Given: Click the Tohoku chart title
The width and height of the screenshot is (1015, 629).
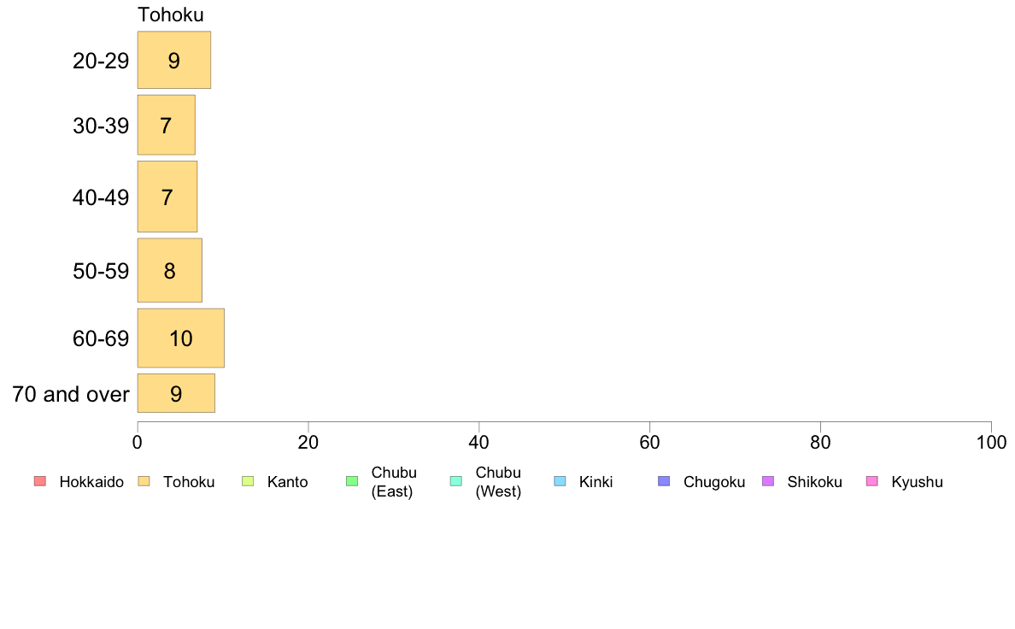Looking at the screenshot, I should (x=171, y=15).
